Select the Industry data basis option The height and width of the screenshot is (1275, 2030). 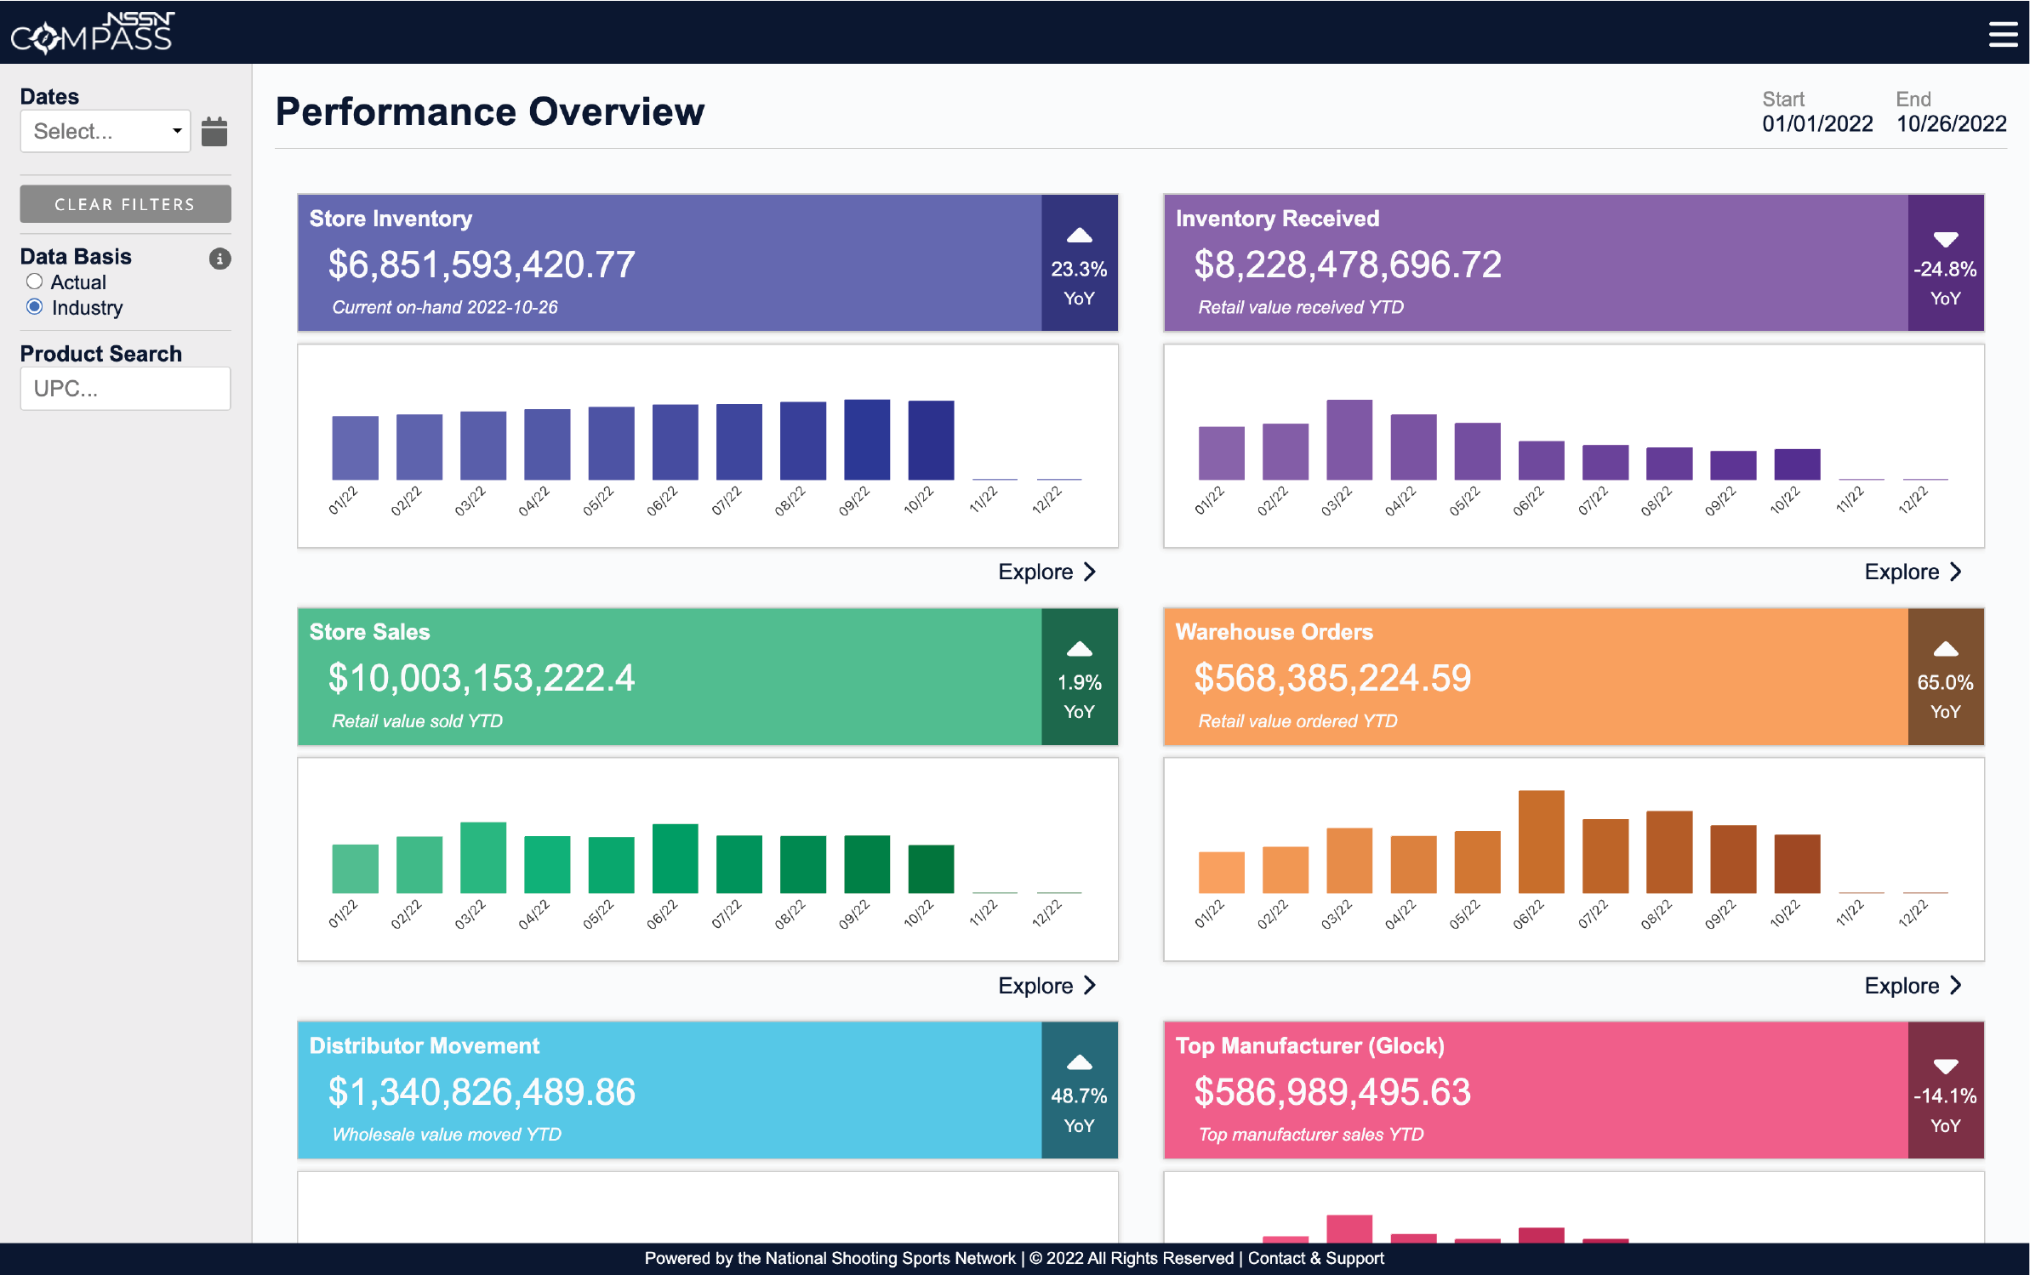coord(34,307)
